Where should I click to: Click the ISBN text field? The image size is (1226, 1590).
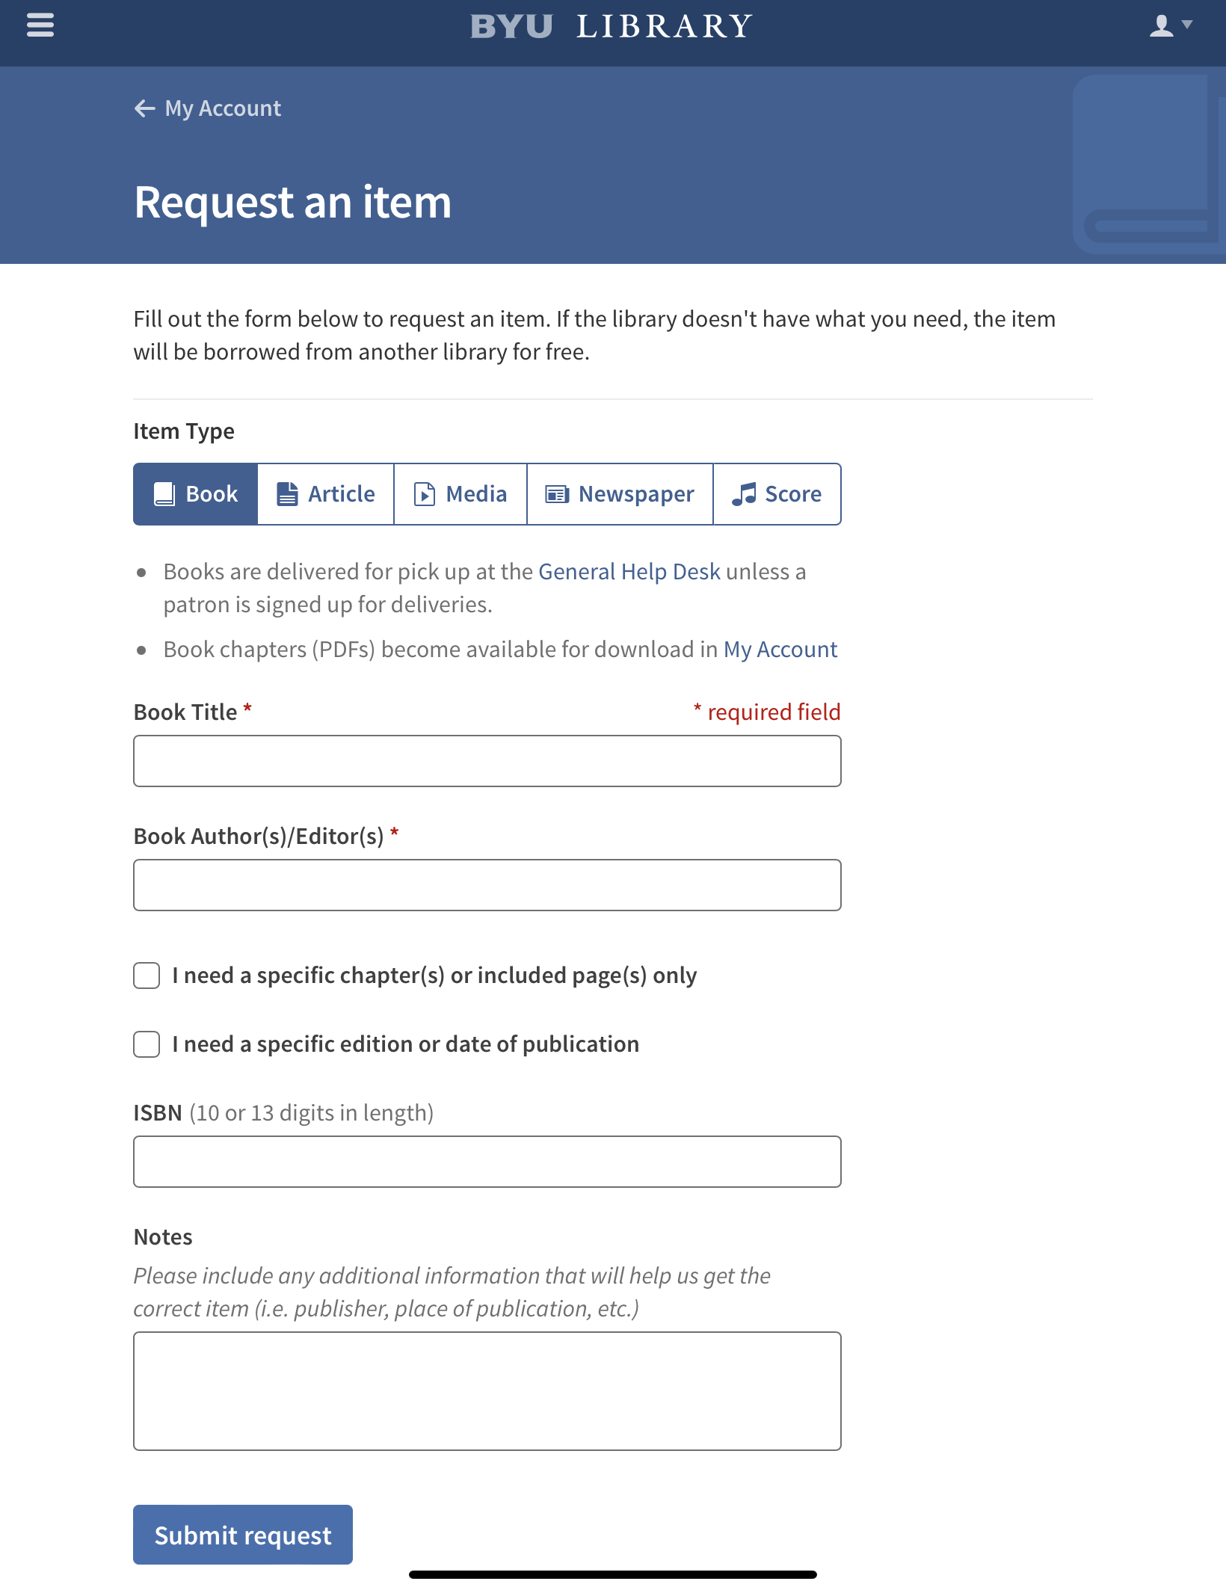[x=487, y=1162]
